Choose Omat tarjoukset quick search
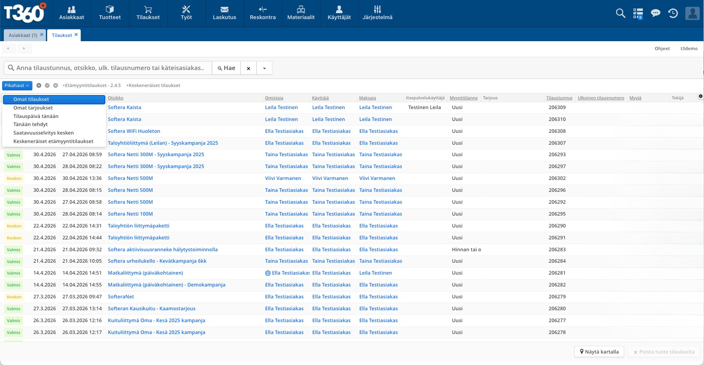704x365 pixels. (54, 108)
